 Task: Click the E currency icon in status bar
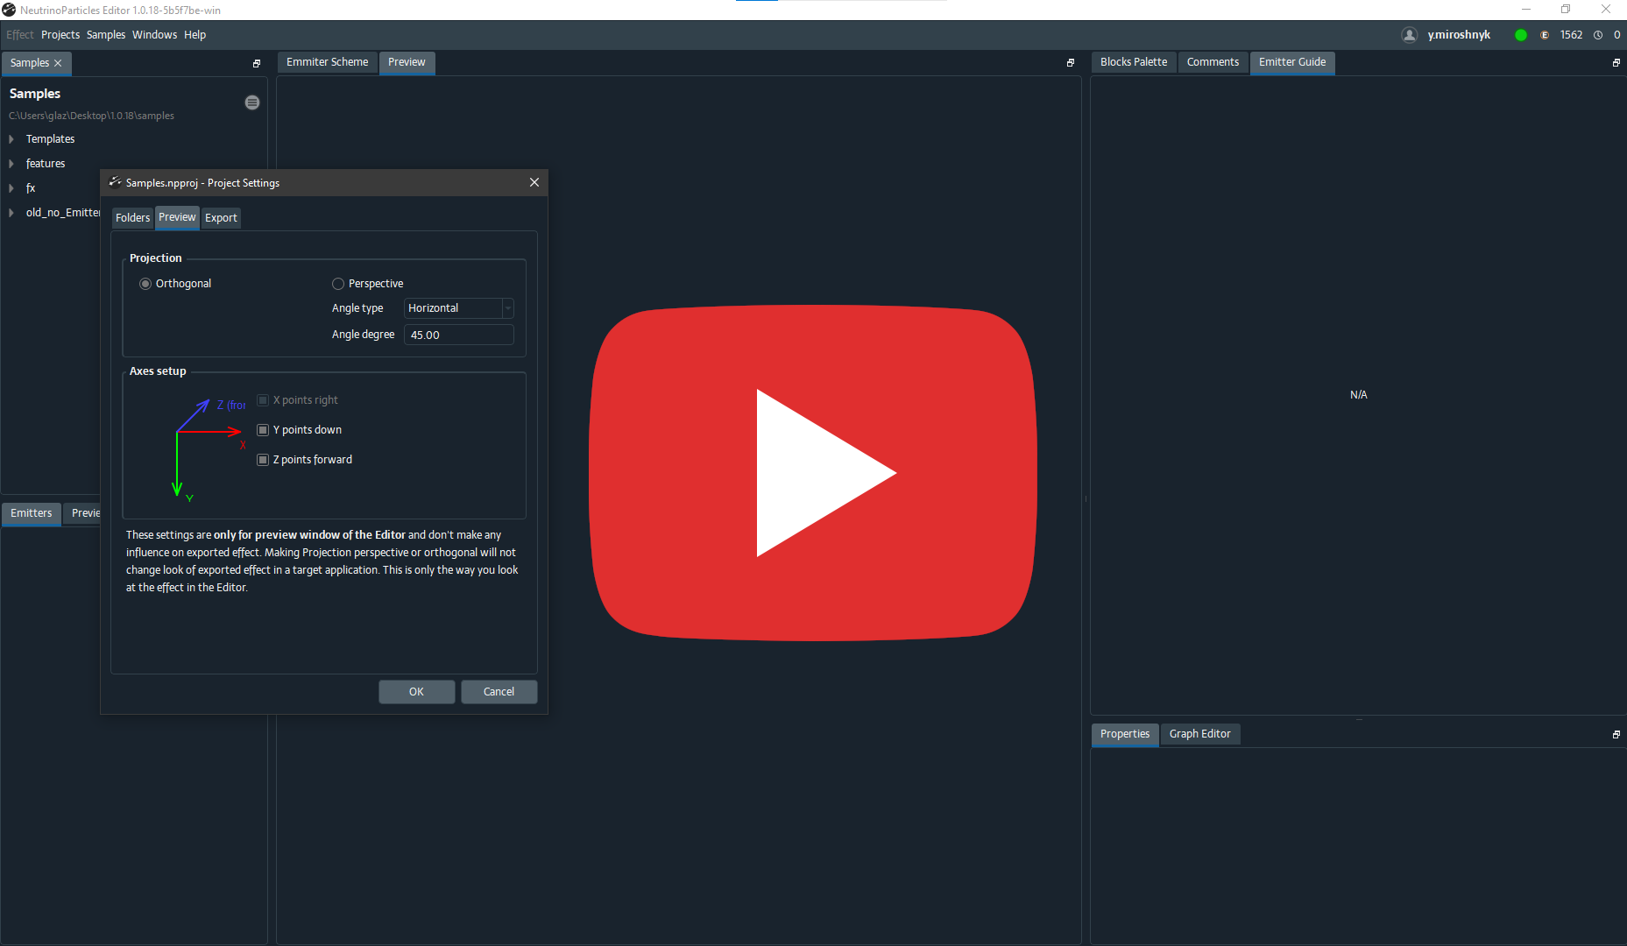click(x=1545, y=35)
